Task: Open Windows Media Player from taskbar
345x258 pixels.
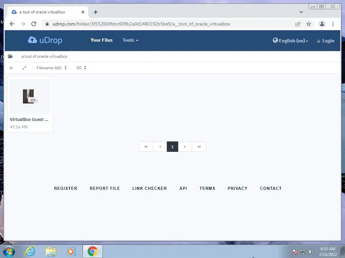Action: click(x=71, y=252)
